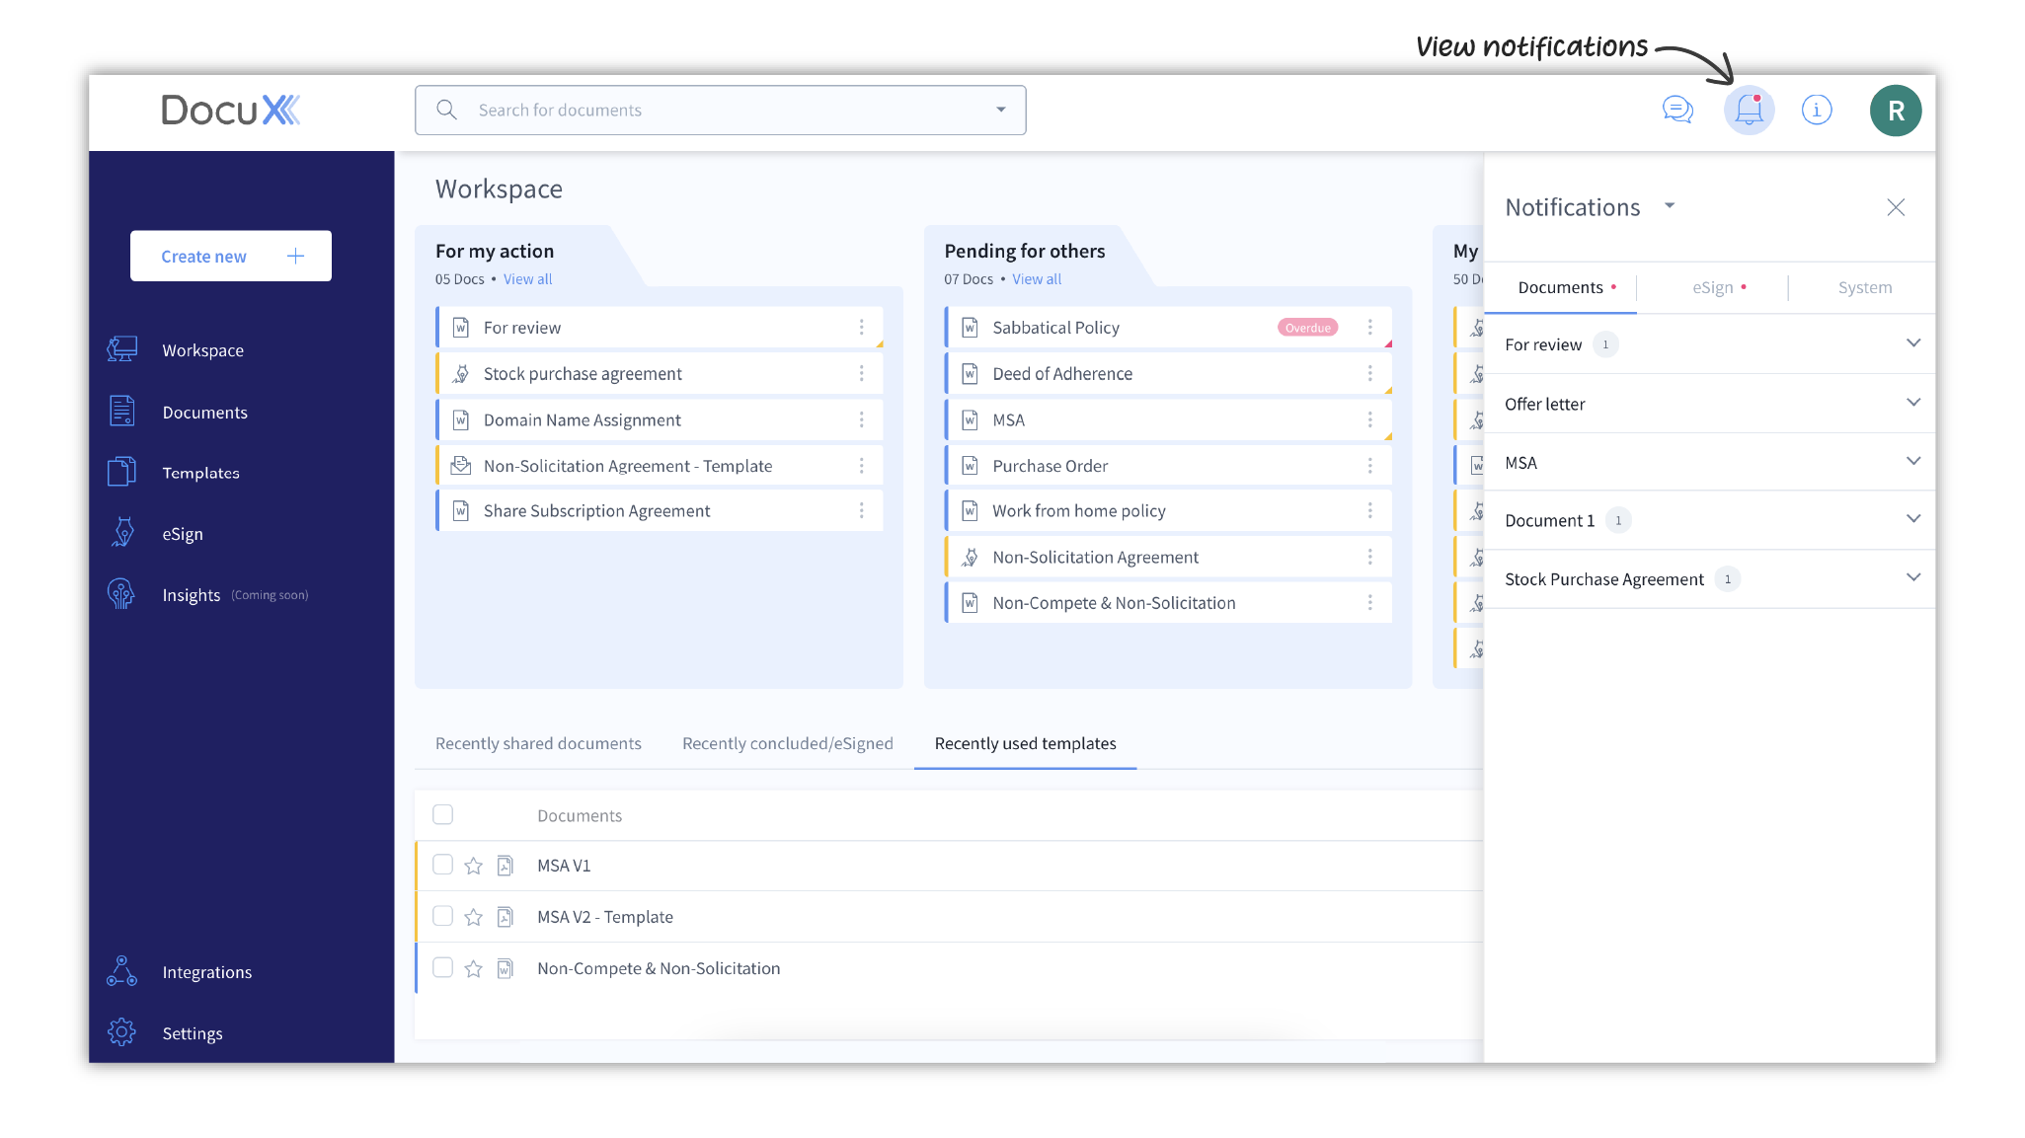2025x1138 pixels.
Task: Click the search for documents input field
Action: click(x=718, y=109)
